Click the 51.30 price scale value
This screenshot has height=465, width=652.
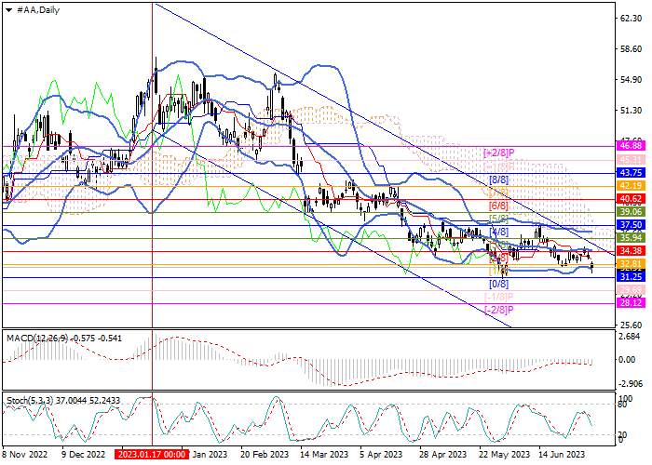[x=631, y=111]
